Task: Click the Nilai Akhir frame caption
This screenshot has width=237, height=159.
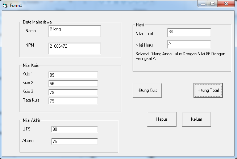Action: [x=32, y=120]
